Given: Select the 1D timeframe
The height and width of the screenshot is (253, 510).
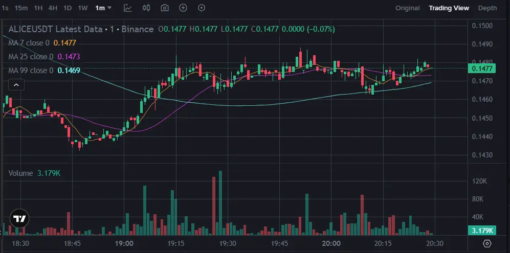Looking at the screenshot, I should 68,8.
